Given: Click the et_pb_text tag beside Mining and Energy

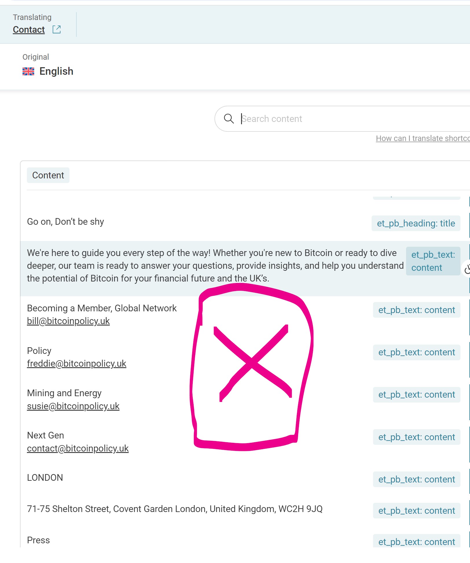Looking at the screenshot, I should click(416, 395).
